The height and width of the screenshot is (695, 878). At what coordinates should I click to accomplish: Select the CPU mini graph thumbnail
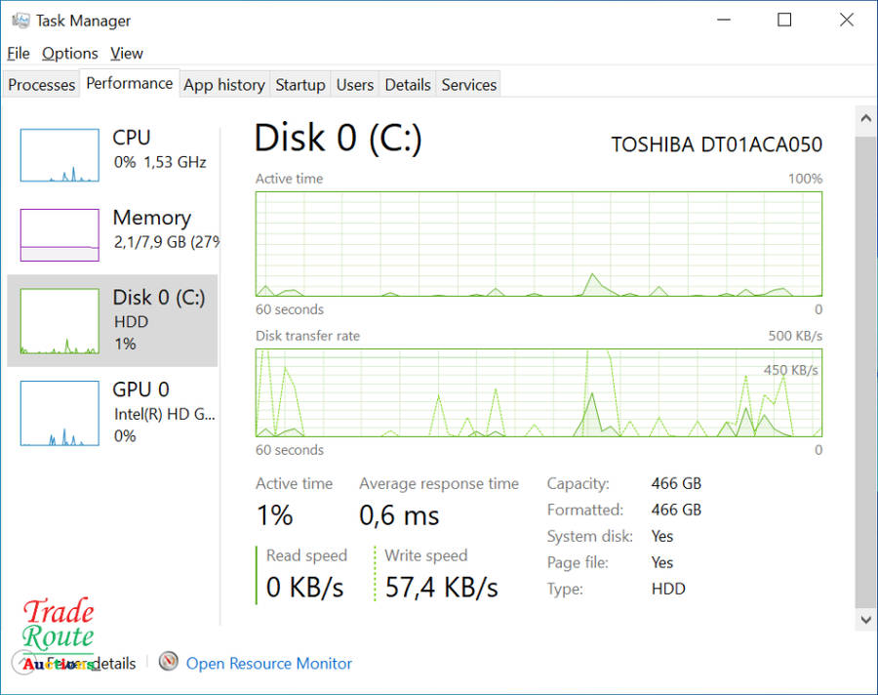point(60,155)
